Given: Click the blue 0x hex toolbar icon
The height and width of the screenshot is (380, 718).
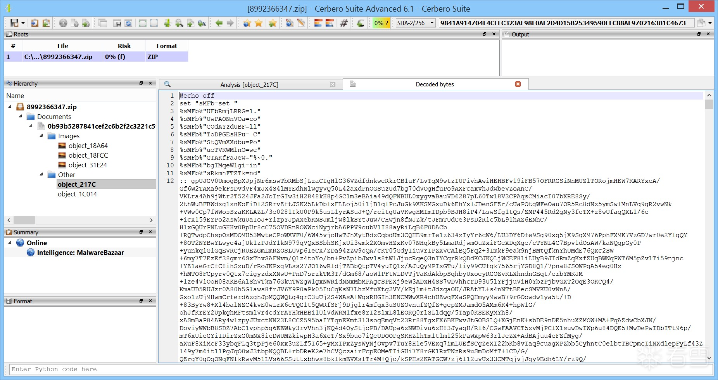Looking at the screenshot, I should pyautogui.click(x=202, y=23).
